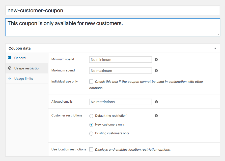Image resolution: width=225 pixels, height=161 pixels.
Task: Click the Minimum spend input field
Action: click(121, 60)
